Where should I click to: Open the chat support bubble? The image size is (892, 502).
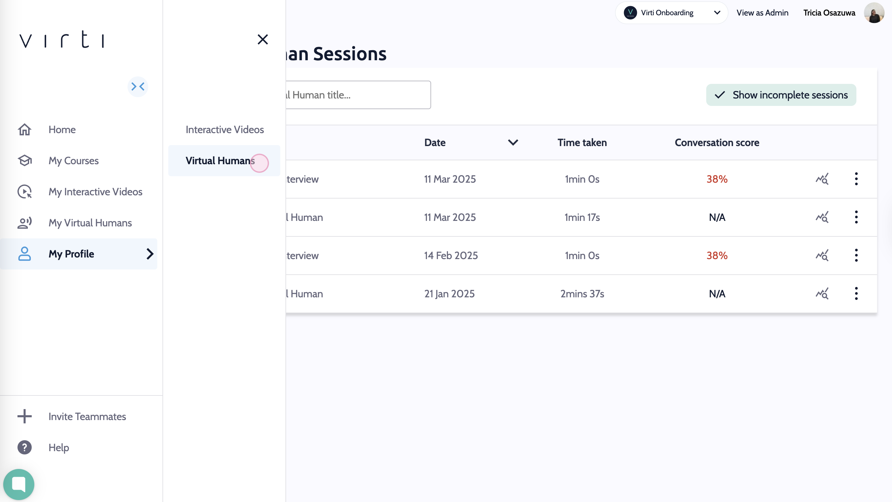click(19, 484)
